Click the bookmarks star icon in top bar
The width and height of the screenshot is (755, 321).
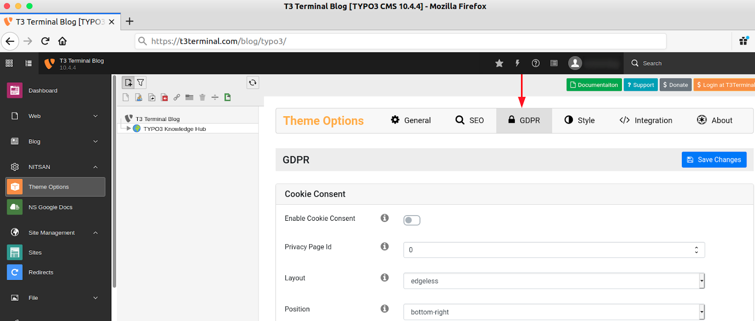coord(499,63)
